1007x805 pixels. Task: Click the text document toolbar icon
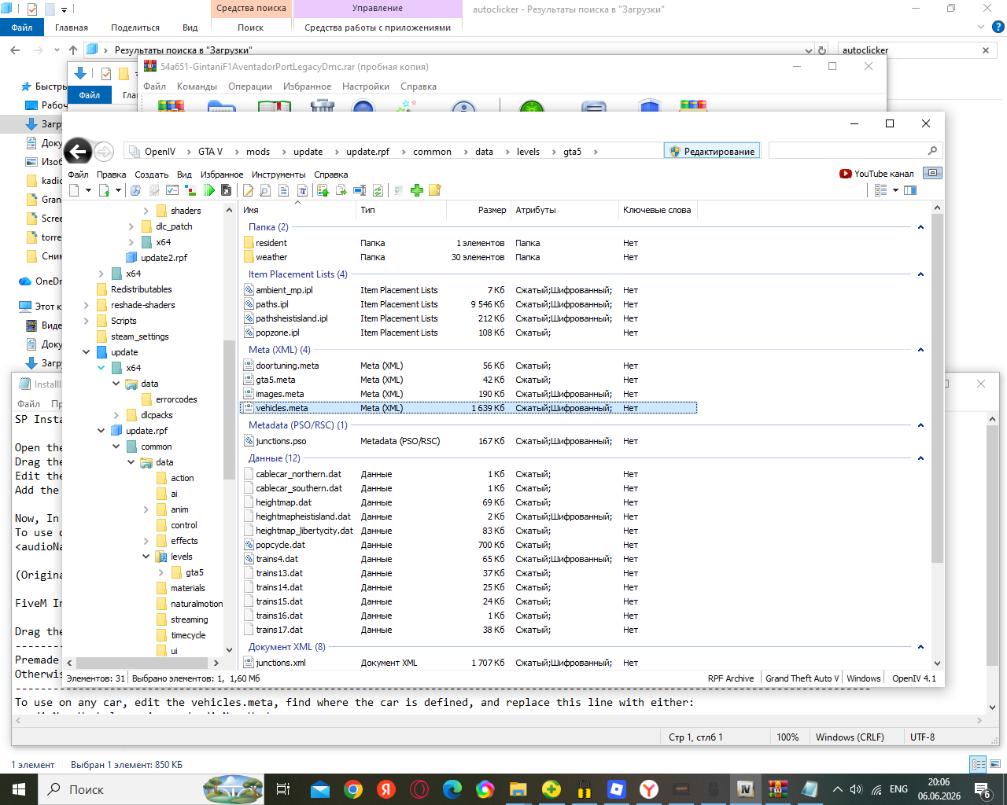click(283, 190)
